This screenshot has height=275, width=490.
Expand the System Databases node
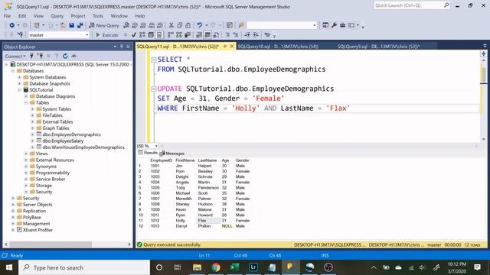(19, 77)
